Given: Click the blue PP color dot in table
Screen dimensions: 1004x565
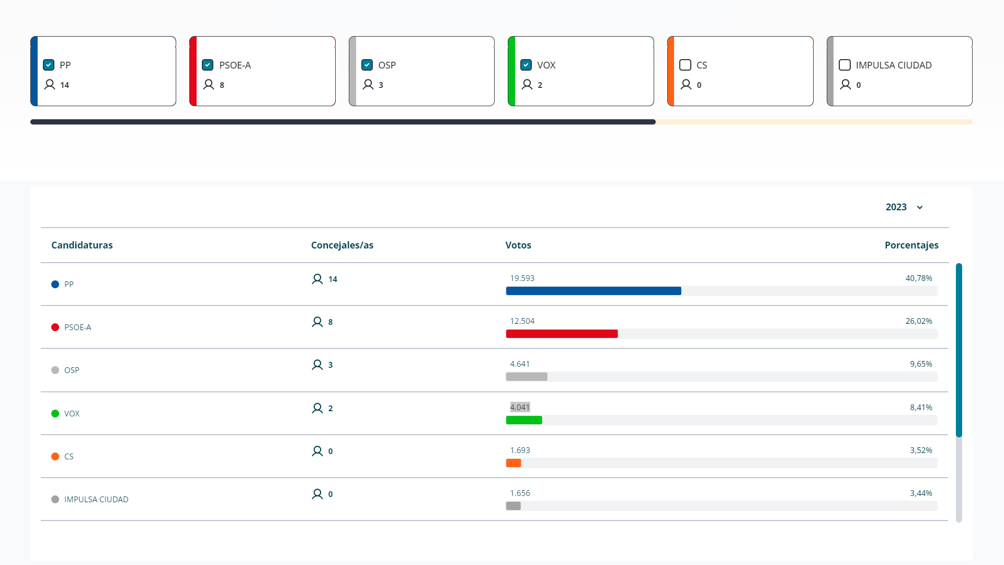Looking at the screenshot, I should (55, 285).
